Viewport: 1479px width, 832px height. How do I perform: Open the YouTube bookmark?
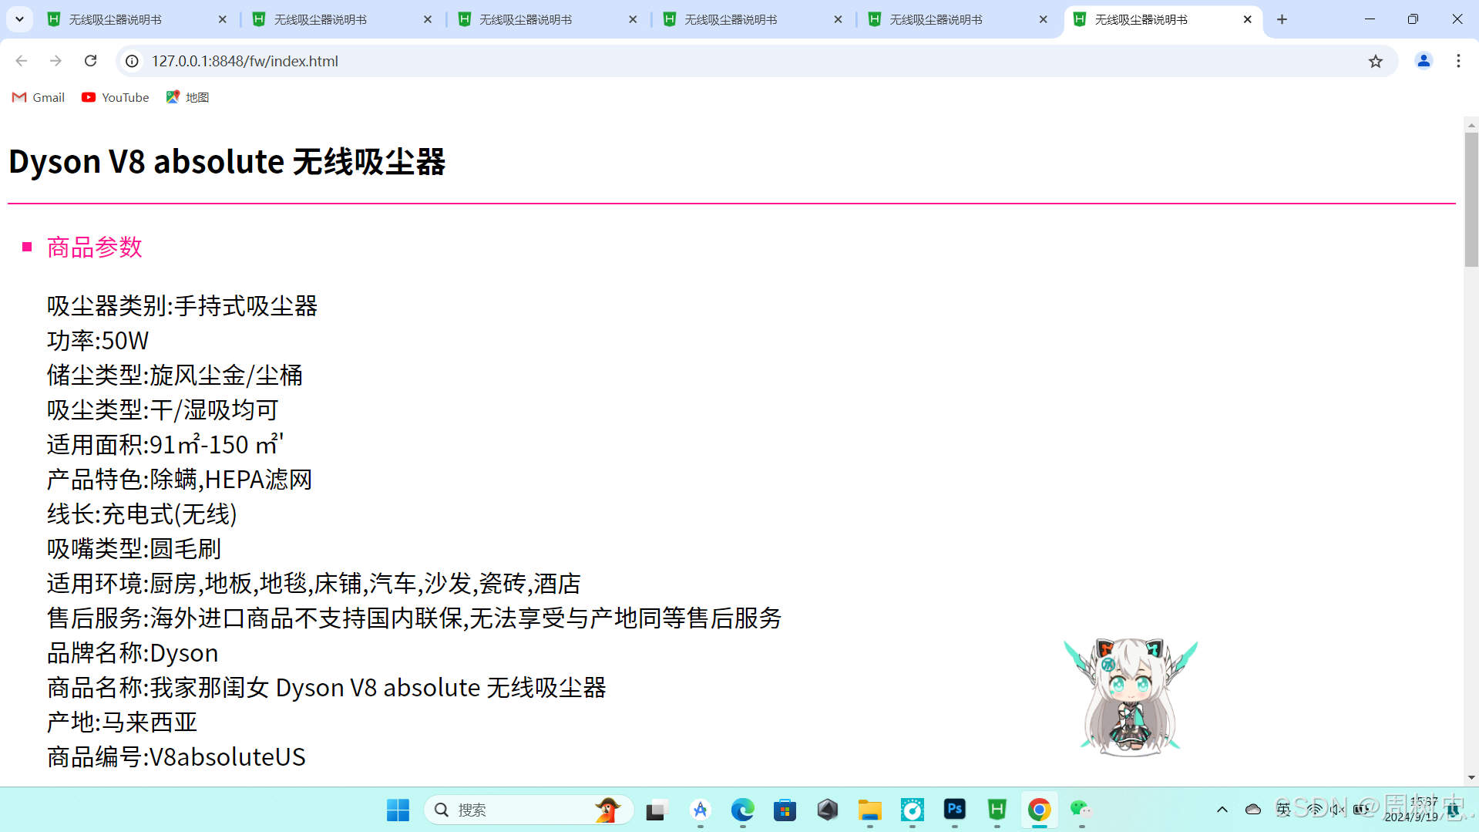[x=116, y=97]
